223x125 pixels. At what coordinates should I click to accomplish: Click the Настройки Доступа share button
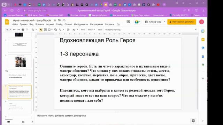tap(182, 22)
